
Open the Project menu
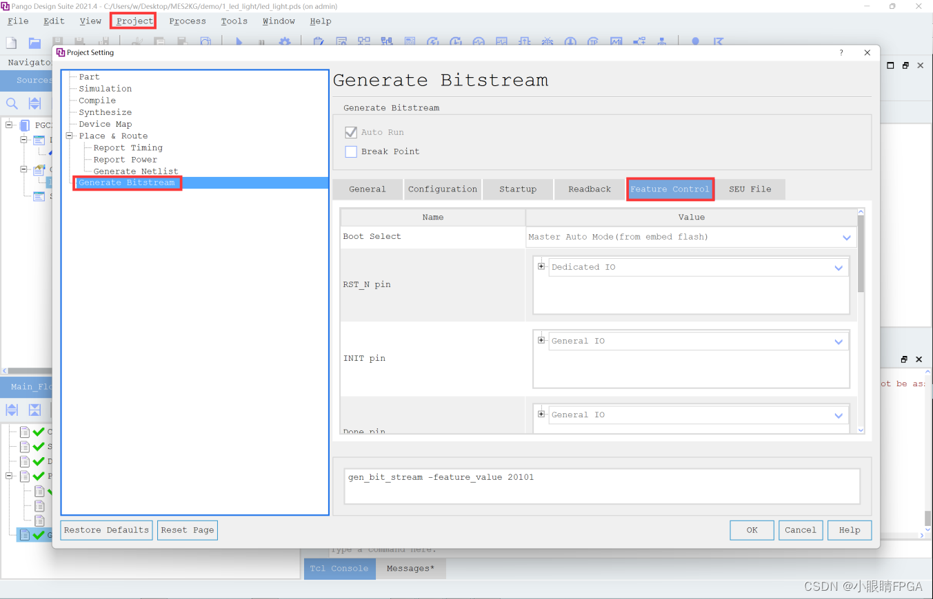coord(134,21)
